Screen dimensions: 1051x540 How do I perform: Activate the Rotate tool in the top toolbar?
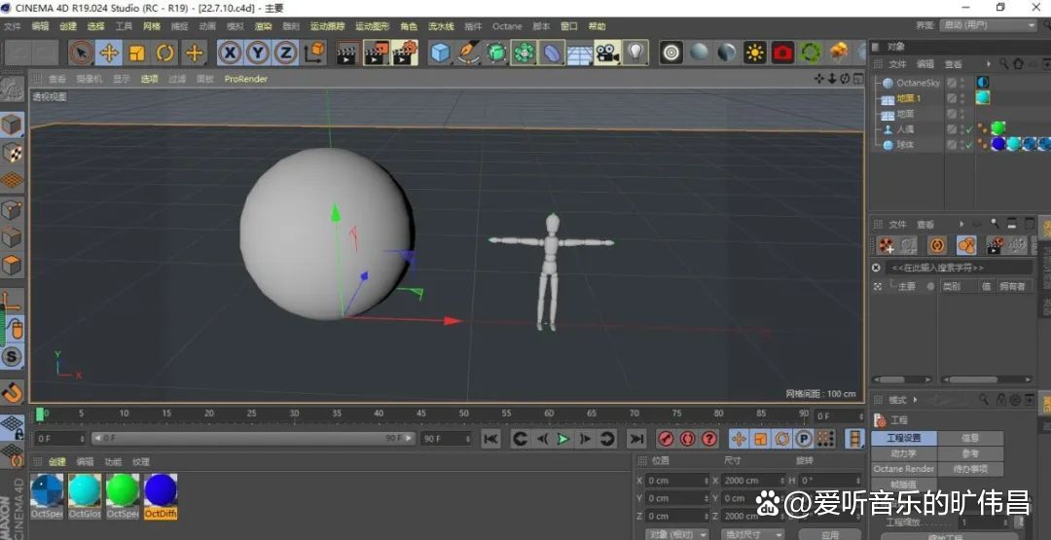164,53
